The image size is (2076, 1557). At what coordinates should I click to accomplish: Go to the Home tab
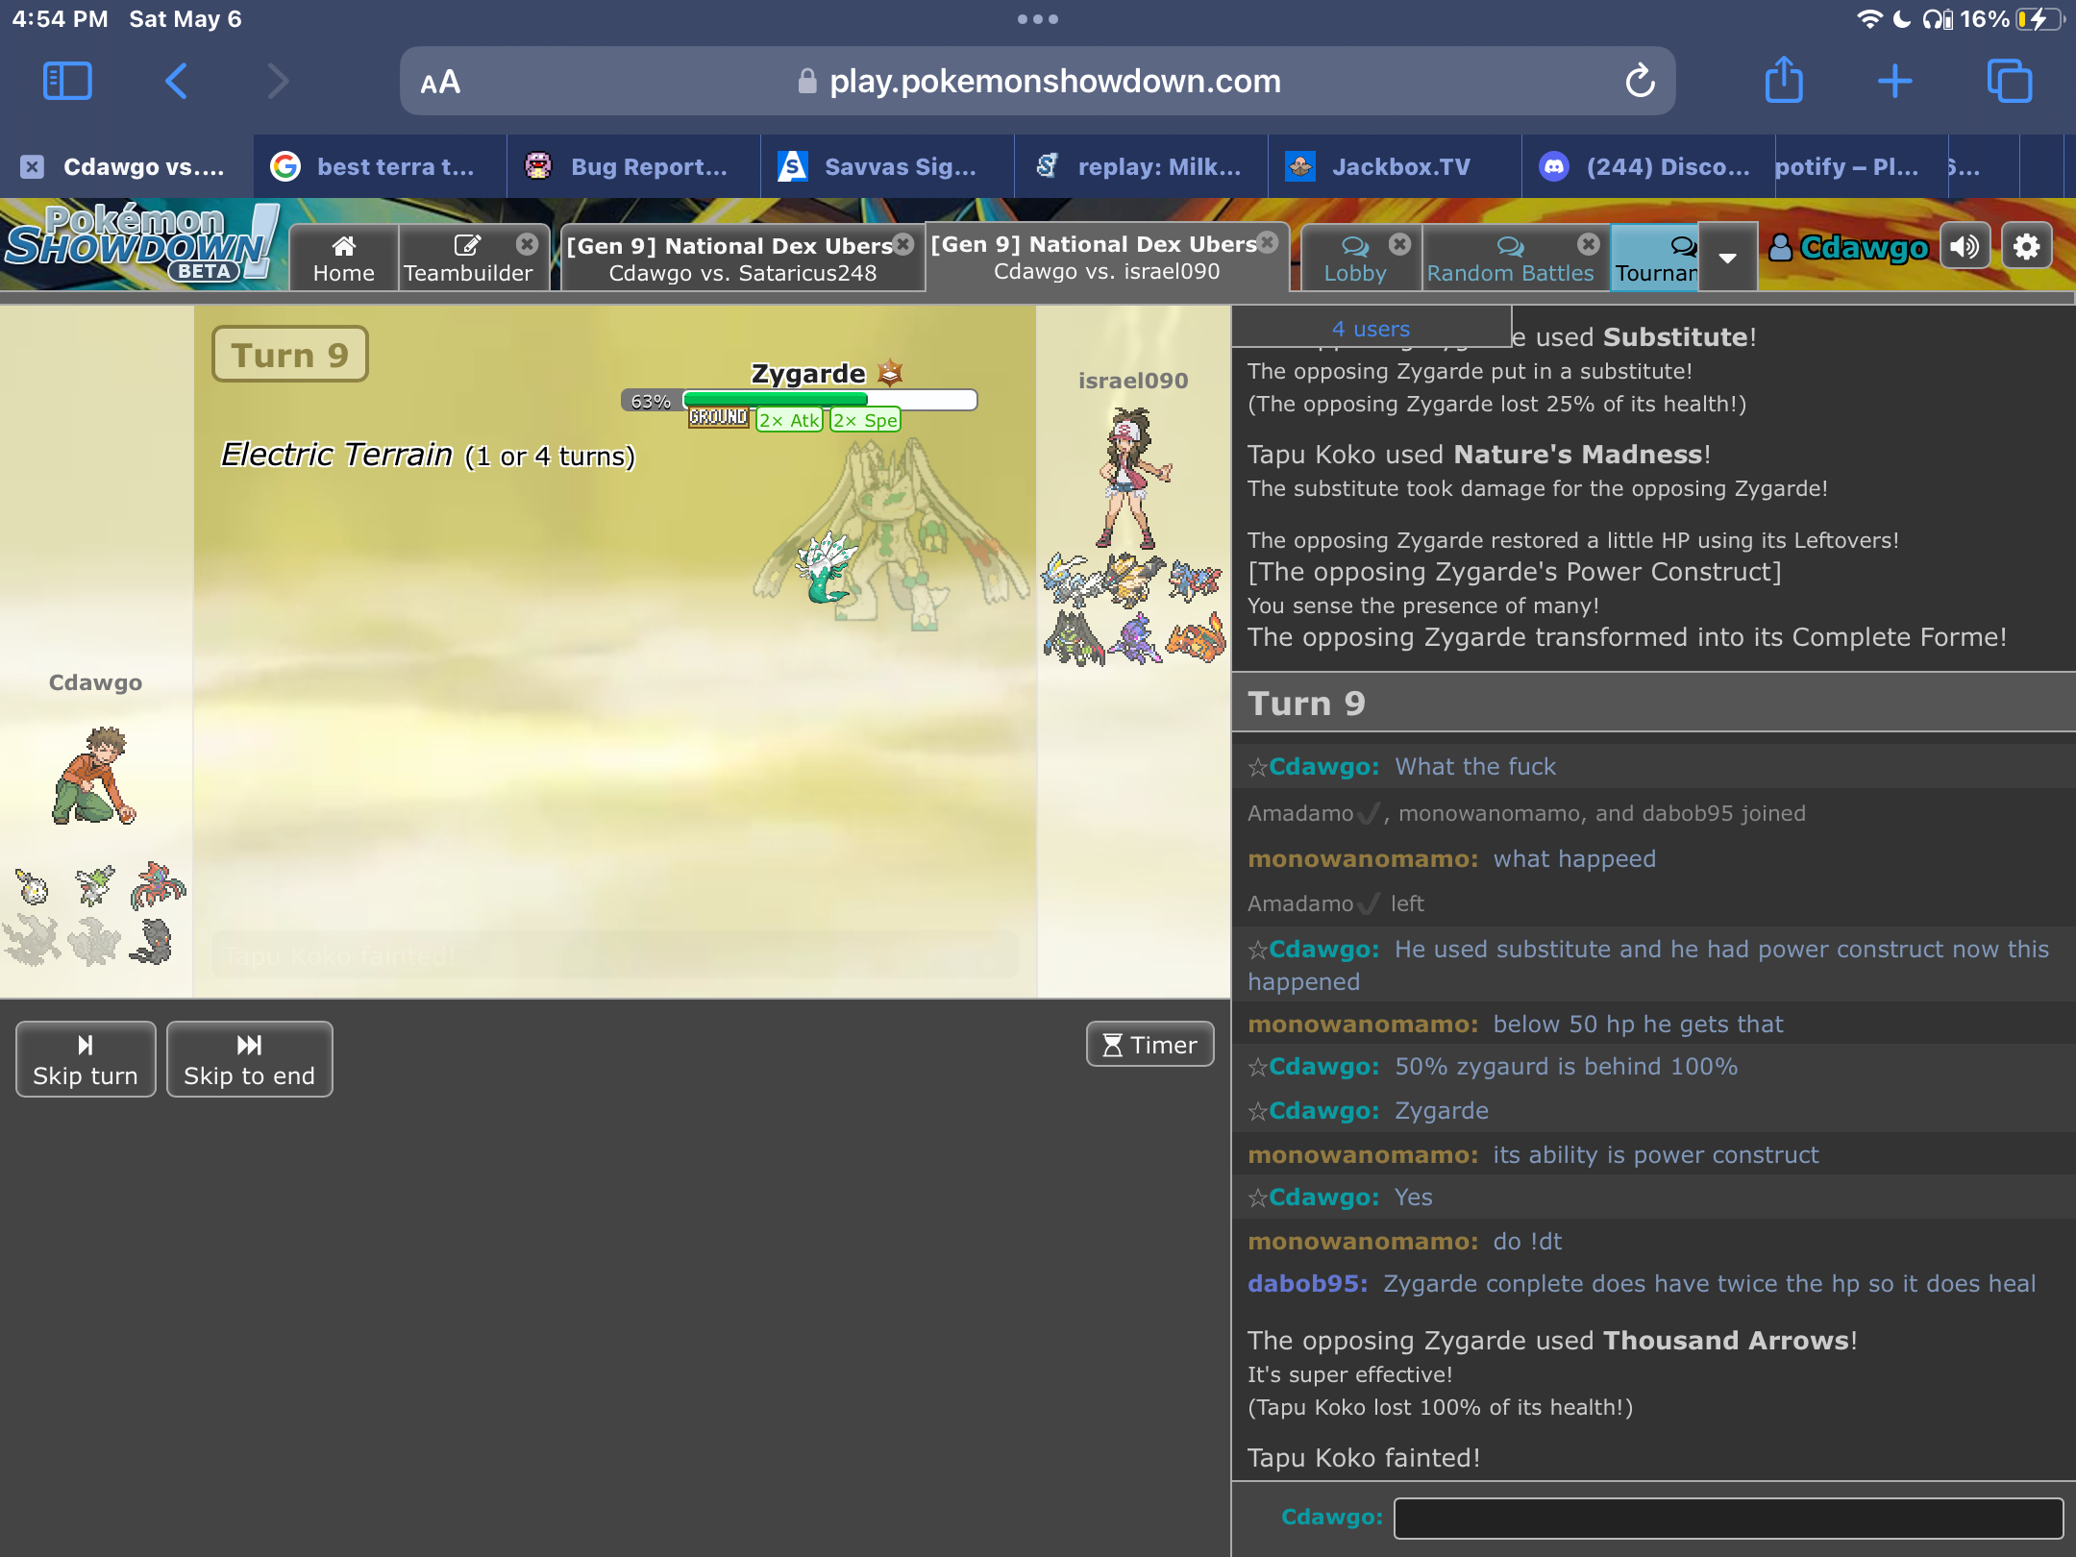343,258
